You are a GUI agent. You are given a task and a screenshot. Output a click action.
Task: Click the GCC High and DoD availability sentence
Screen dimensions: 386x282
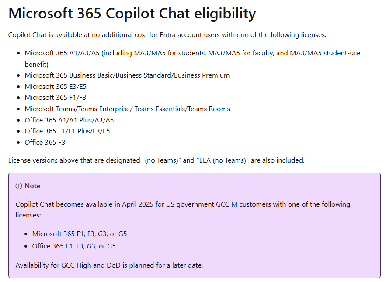[109, 265]
